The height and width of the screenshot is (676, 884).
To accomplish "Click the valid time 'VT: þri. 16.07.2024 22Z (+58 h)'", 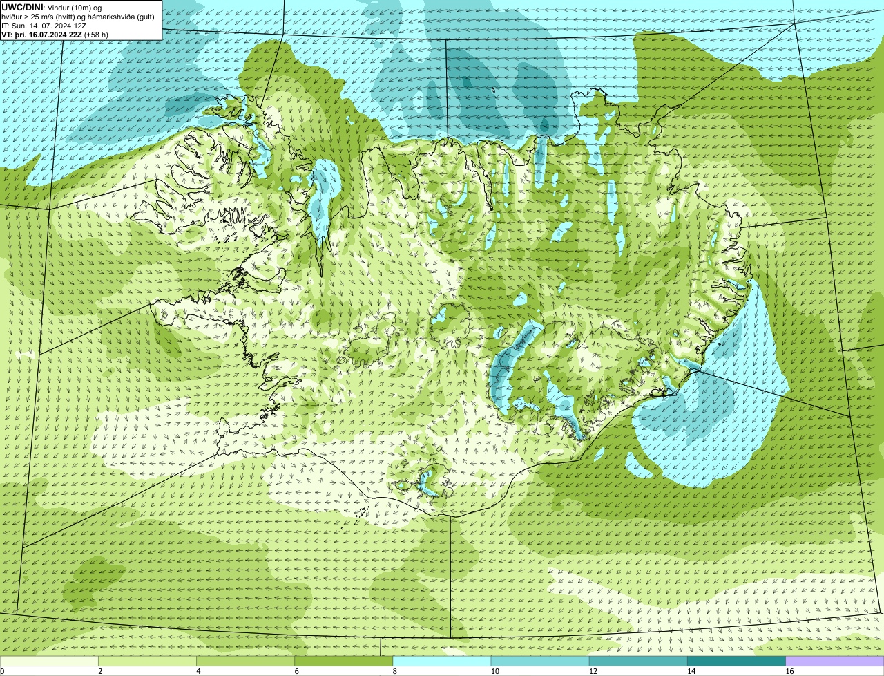I will click(x=55, y=34).
